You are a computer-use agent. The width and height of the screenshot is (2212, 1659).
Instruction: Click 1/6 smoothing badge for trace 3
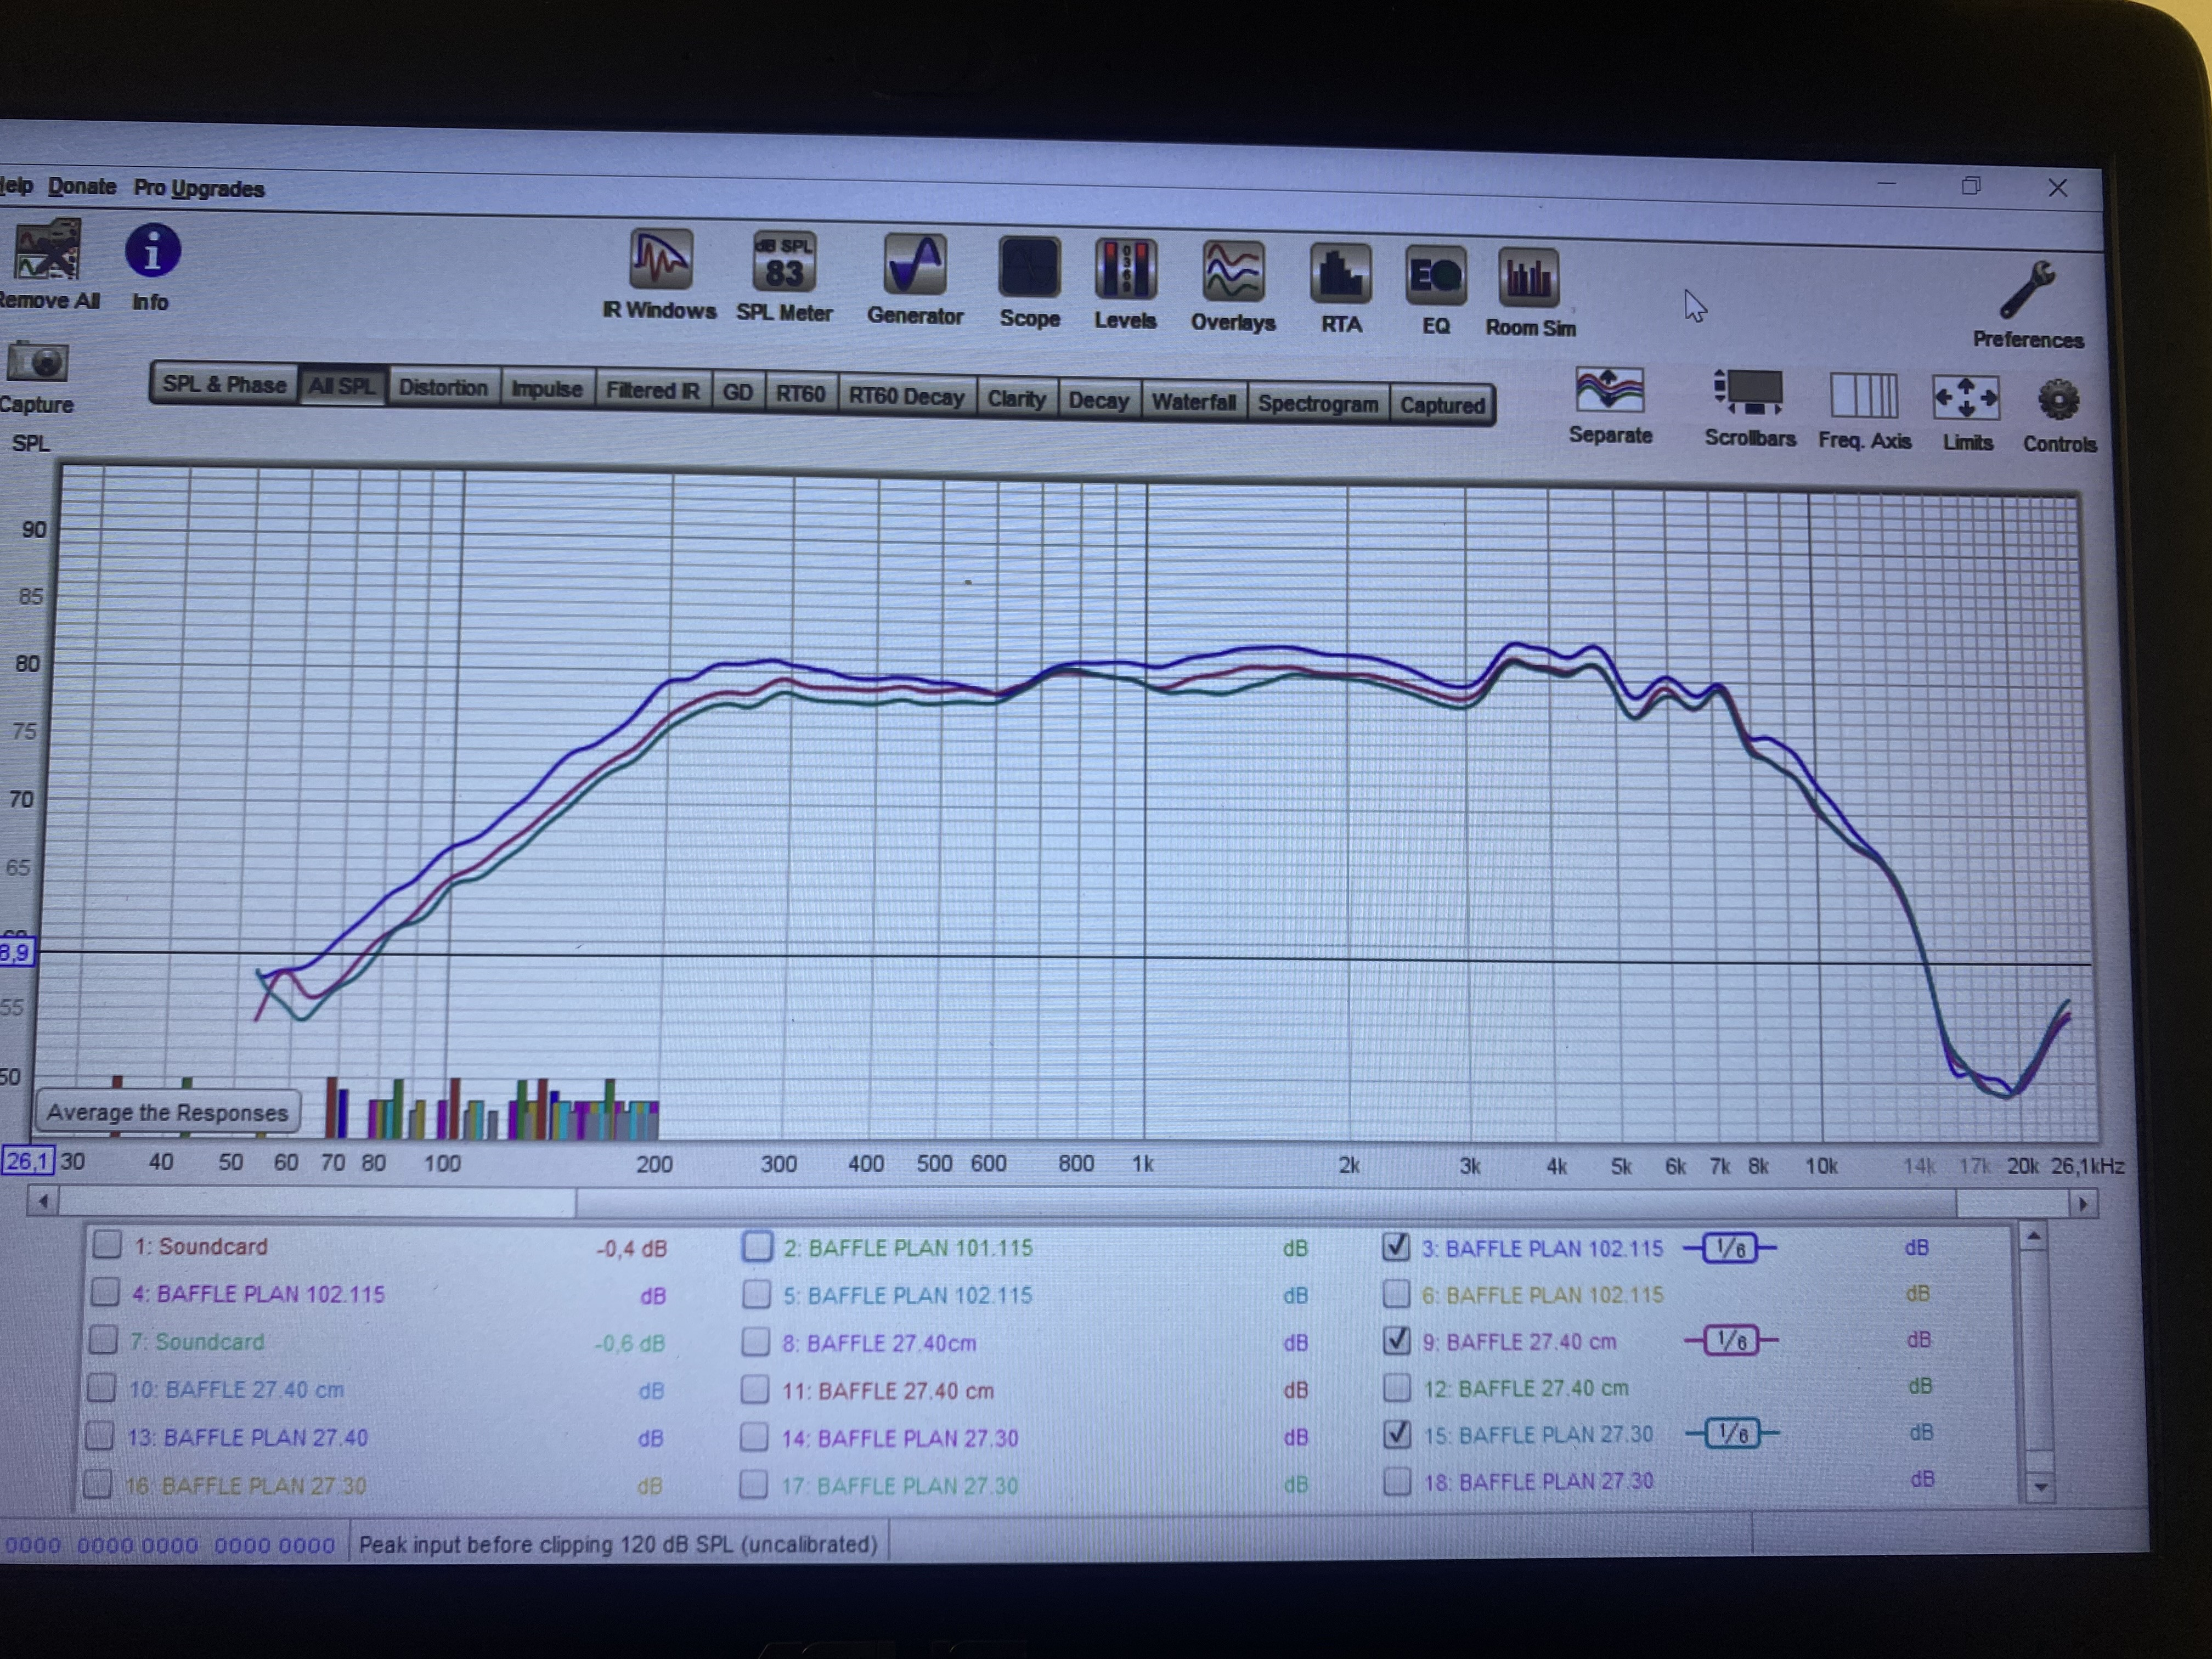tap(1730, 1248)
